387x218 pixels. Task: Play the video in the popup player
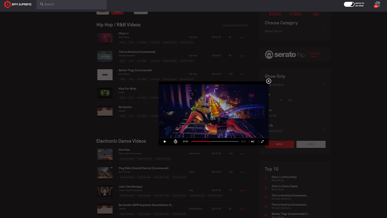(165, 141)
